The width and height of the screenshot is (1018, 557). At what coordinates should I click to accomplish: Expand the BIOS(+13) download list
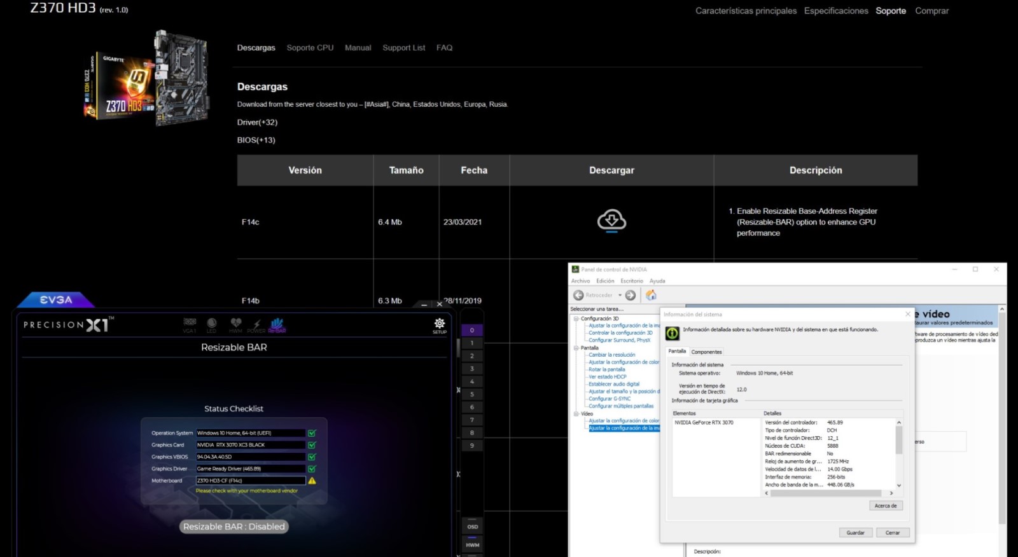pyautogui.click(x=256, y=140)
